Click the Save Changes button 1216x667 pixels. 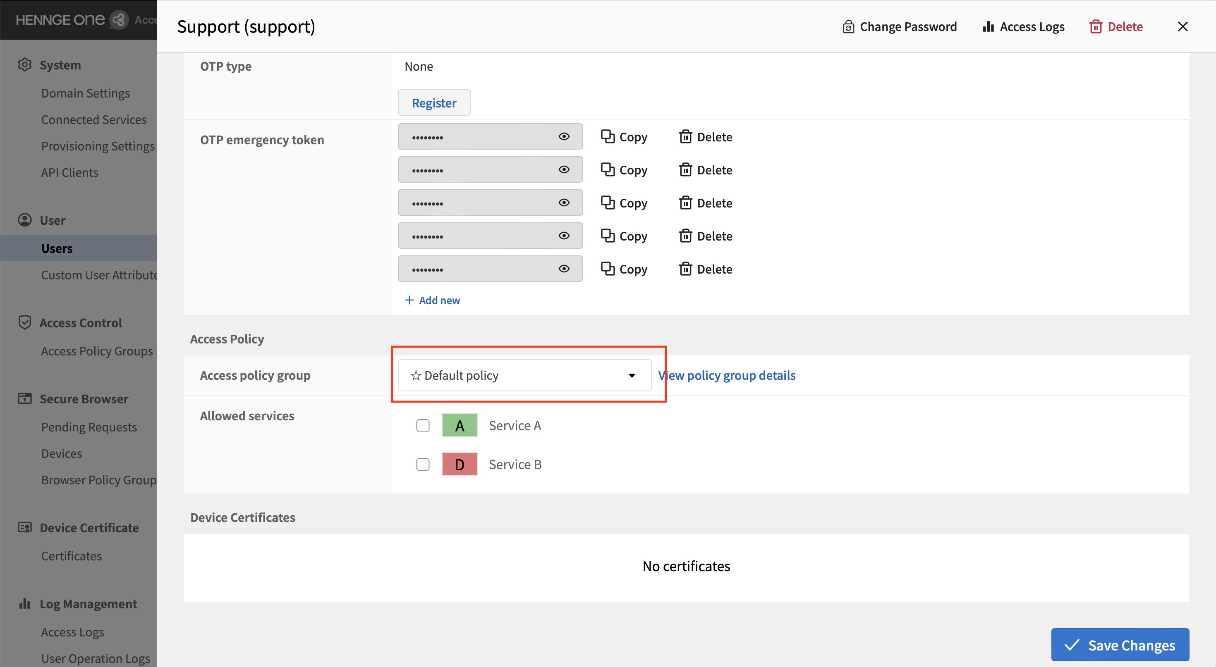point(1120,644)
